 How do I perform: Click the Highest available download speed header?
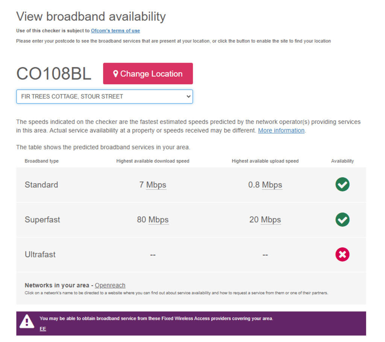click(x=153, y=161)
